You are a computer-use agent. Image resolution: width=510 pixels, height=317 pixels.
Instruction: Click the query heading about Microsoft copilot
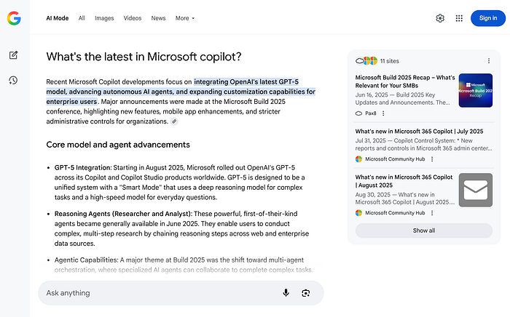144,57
